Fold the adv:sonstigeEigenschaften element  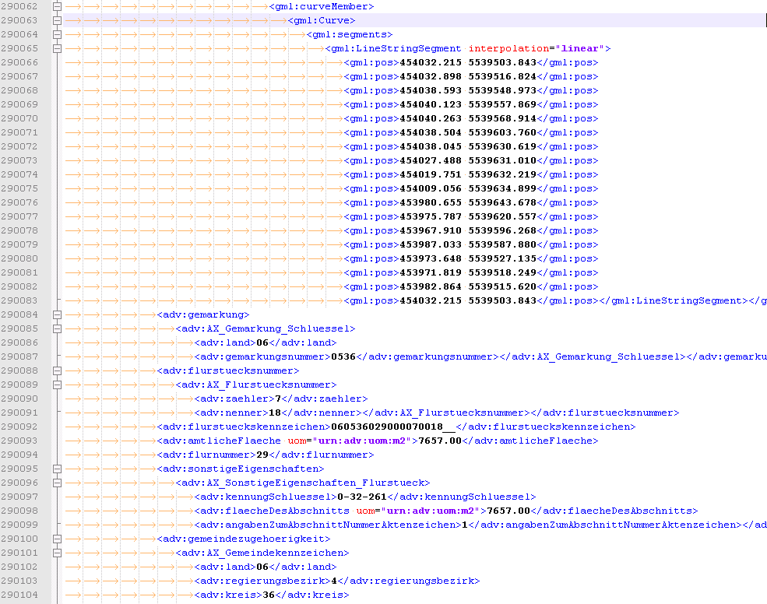57,469
